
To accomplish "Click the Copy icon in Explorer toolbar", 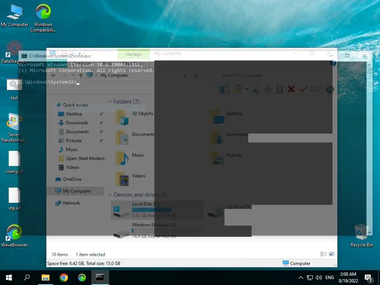I will [x=267, y=89].
